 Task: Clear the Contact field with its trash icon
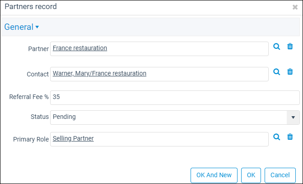(x=290, y=72)
